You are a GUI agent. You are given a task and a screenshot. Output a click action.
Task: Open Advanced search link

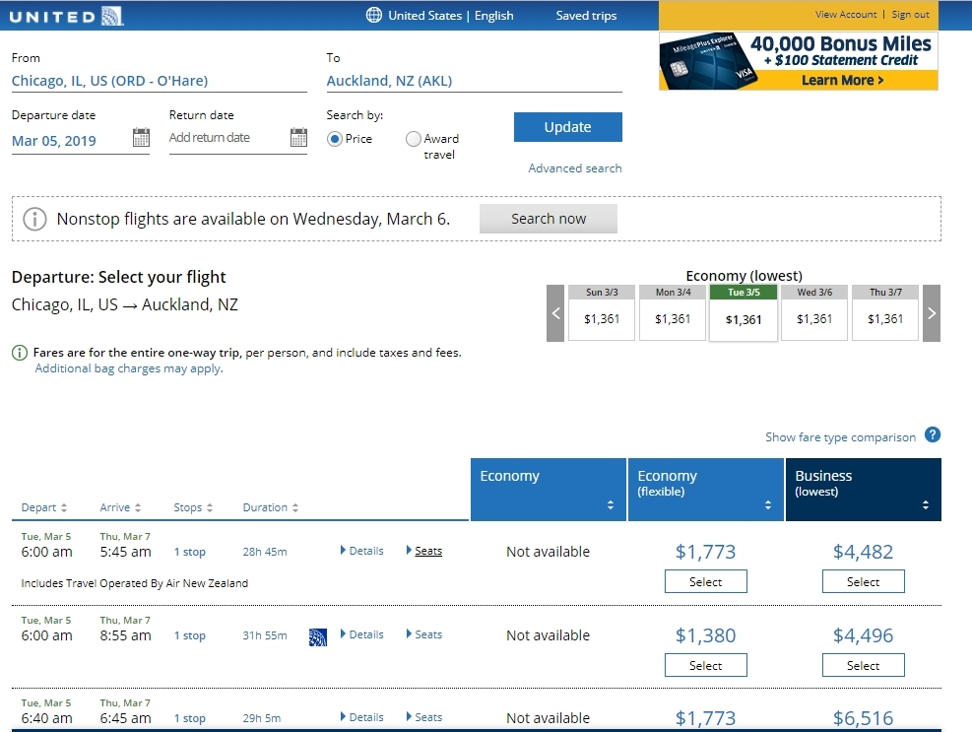[x=575, y=168]
